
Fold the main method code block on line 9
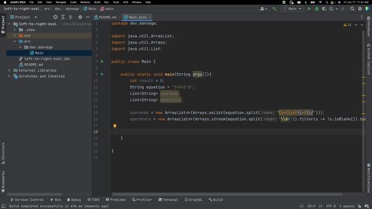(109, 74)
